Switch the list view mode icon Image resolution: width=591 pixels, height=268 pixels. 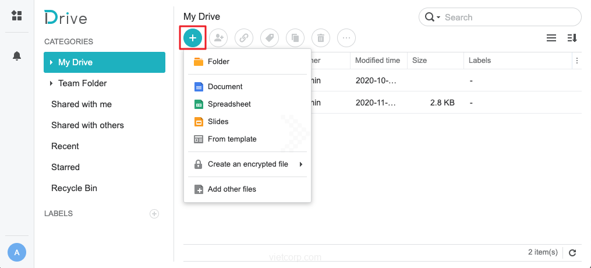(551, 38)
